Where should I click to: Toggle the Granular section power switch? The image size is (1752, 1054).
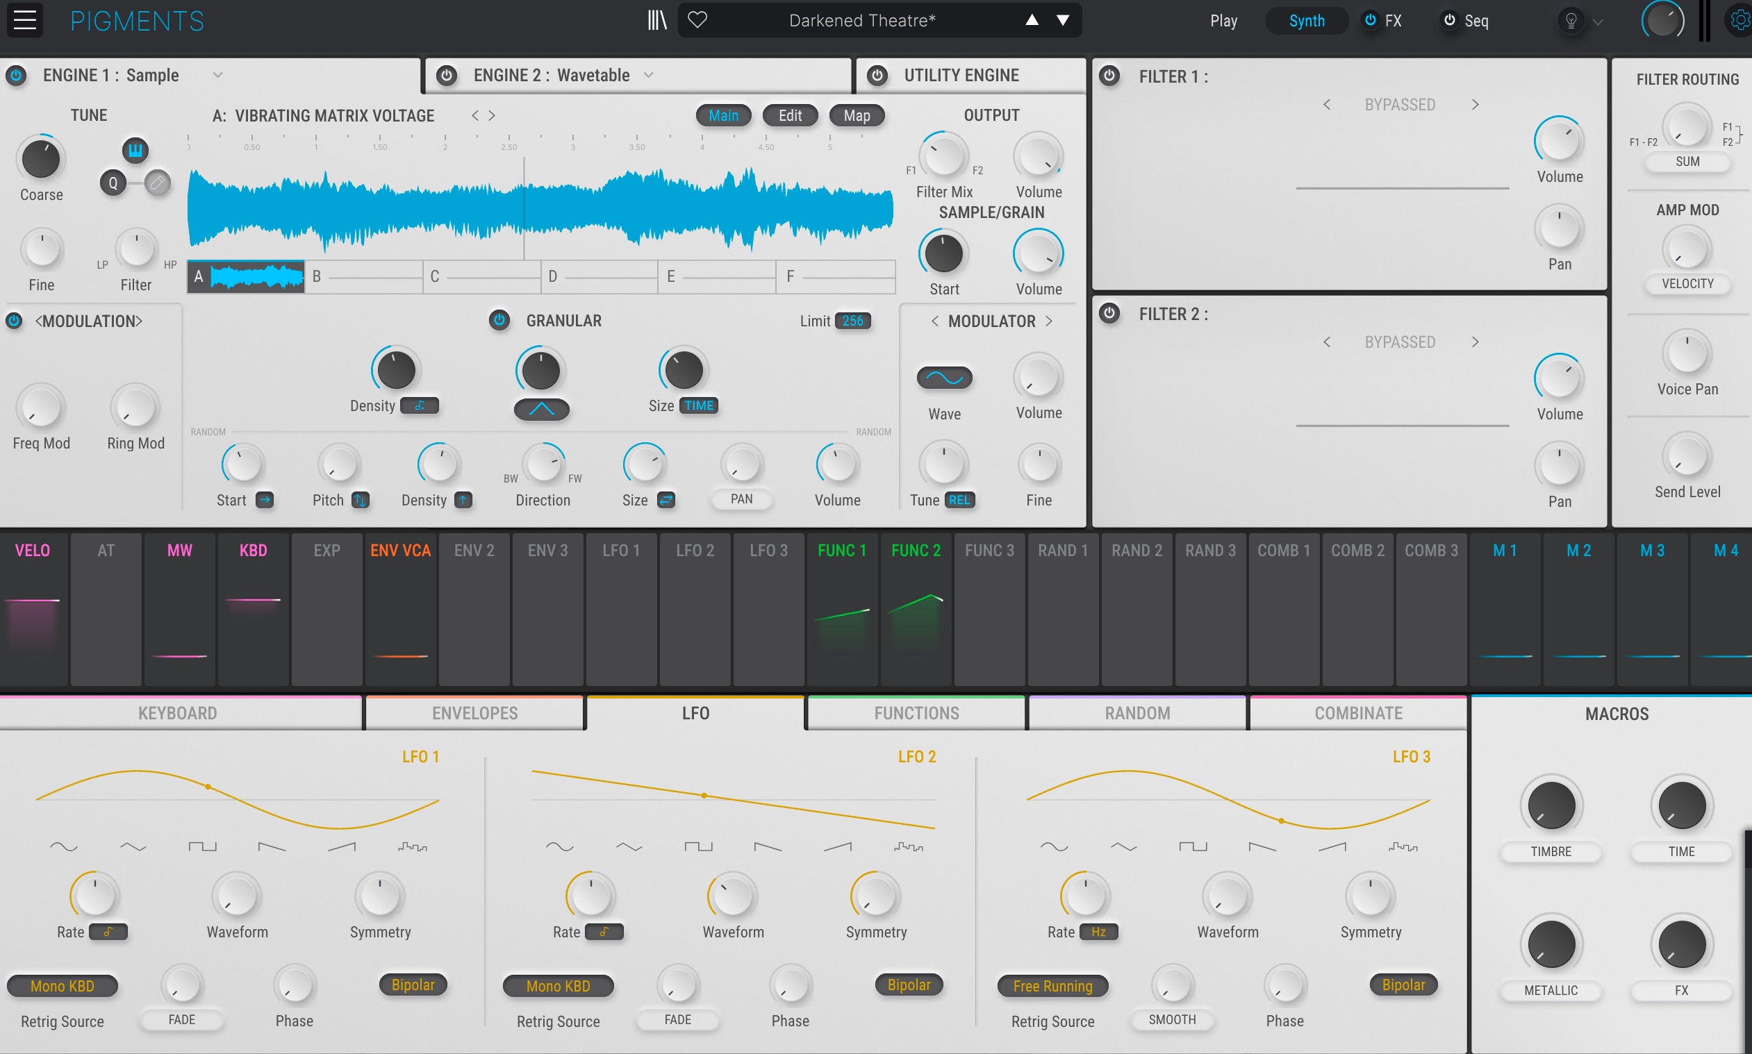click(x=499, y=320)
